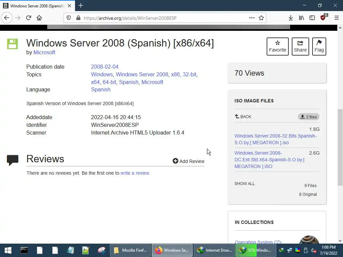343x257 pixels.
Task: Open the uBlock Origin extension icon
Action: [324, 17]
